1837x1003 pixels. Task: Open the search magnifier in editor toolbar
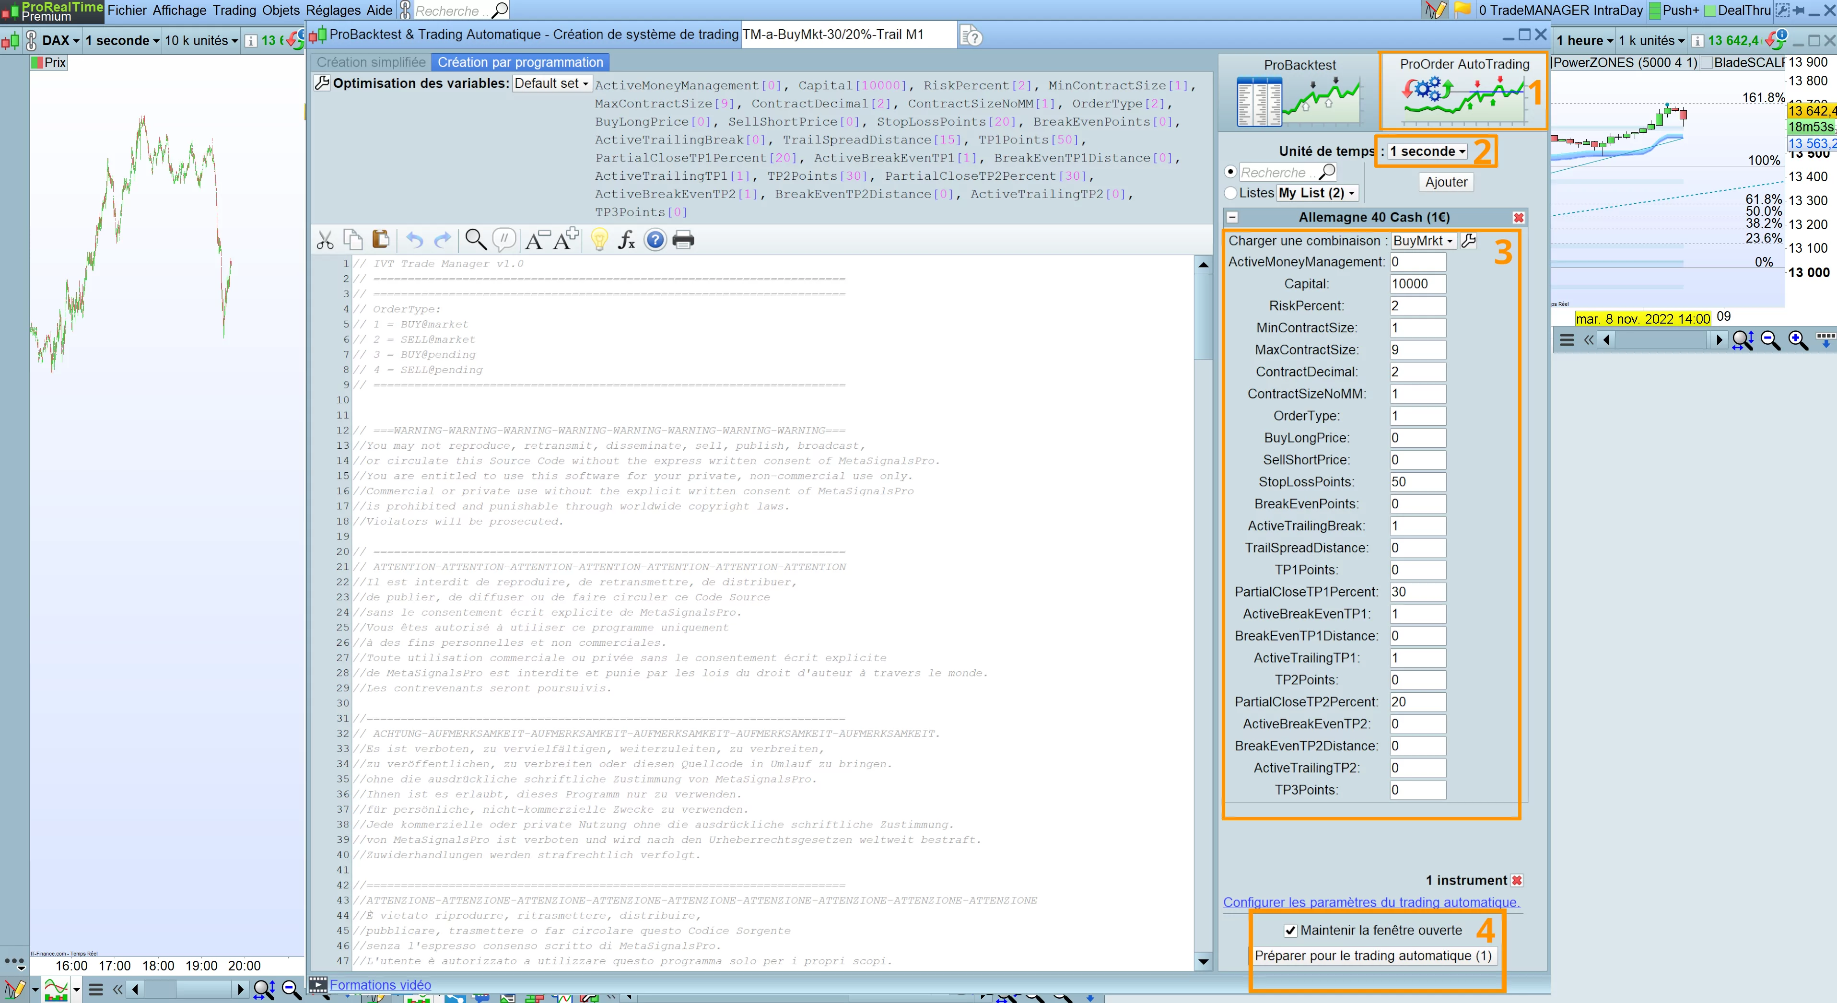tap(476, 240)
